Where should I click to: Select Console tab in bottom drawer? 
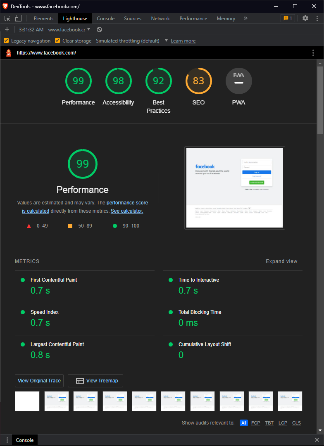(25, 440)
